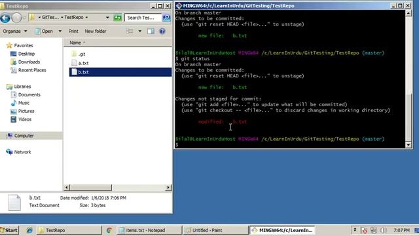
Task: Toggle the Explorer preview pane icon
Action: pyautogui.click(x=151, y=31)
